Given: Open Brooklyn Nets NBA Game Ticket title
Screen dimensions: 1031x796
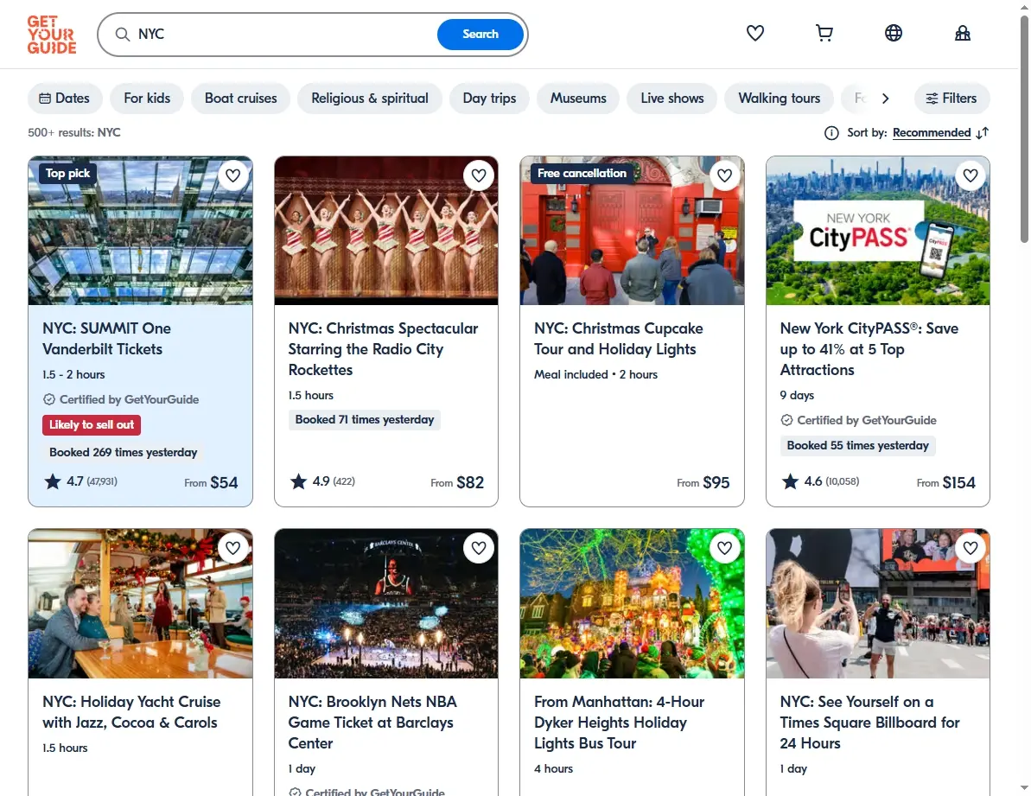Looking at the screenshot, I should coord(372,723).
